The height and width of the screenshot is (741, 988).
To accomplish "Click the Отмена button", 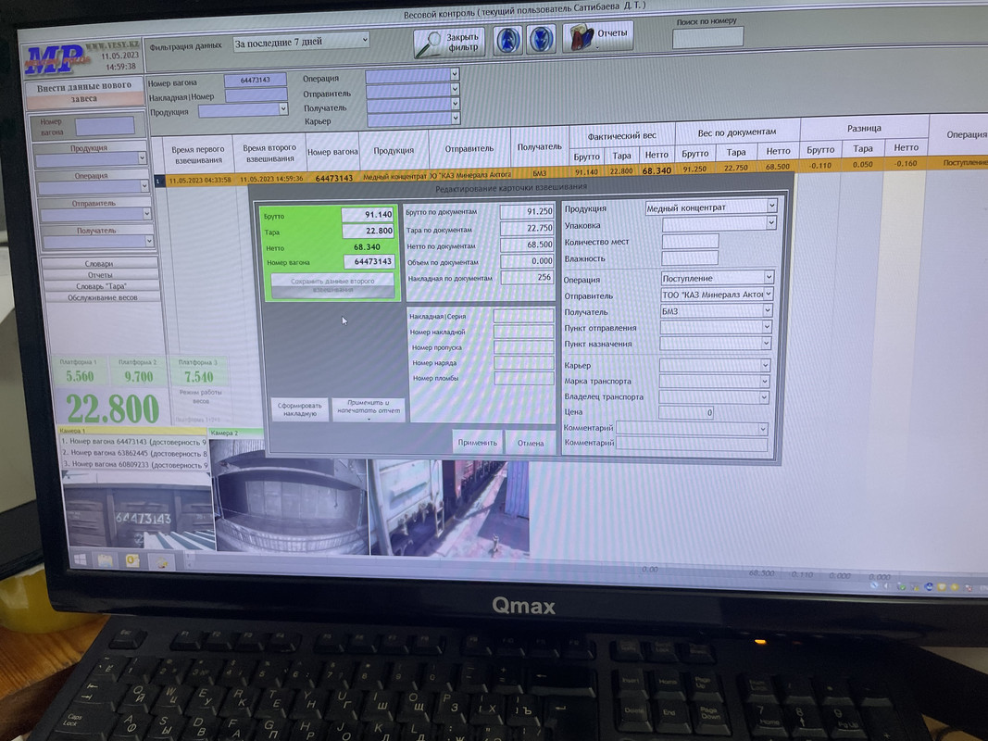I will [531, 443].
